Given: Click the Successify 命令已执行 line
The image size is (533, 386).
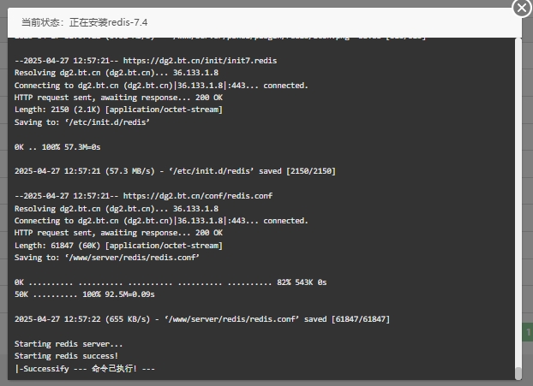Looking at the screenshot, I should [85, 368].
